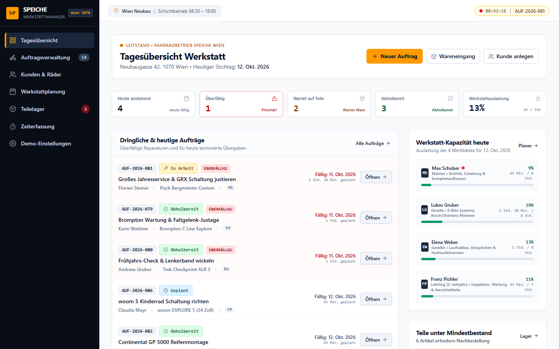Open order AUF-2026-079 with Öffnen
559x349 pixels.
pyautogui.click(x=376, y=218)
